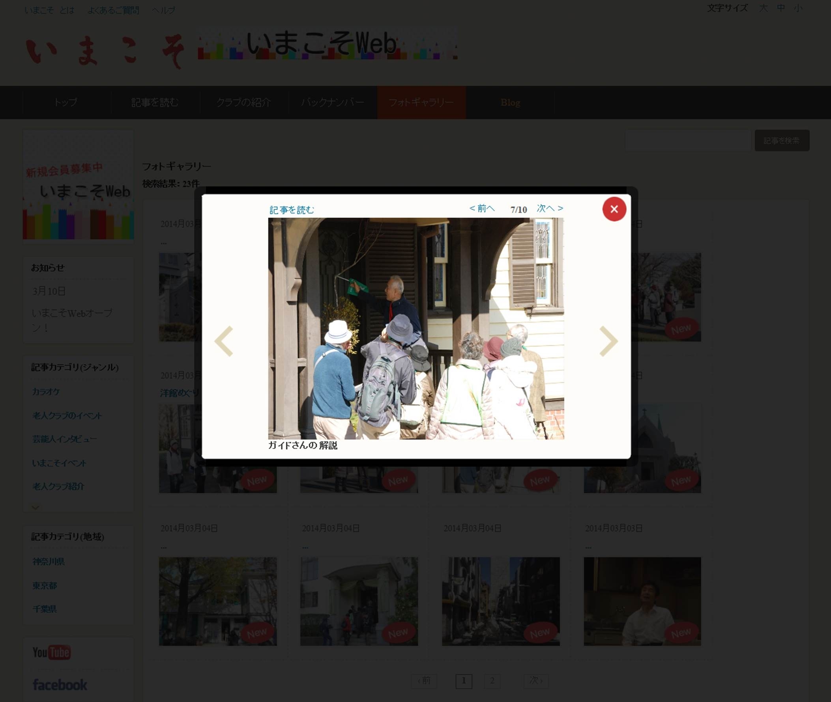Click the いまこそ red logo
This screenshot has height=702, width=831.
[105, 51]
